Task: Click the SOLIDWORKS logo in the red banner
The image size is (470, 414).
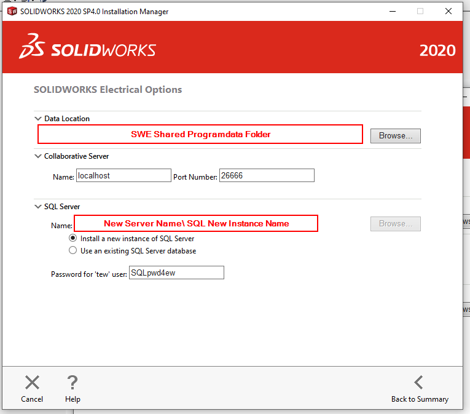Action: point(87,50)
